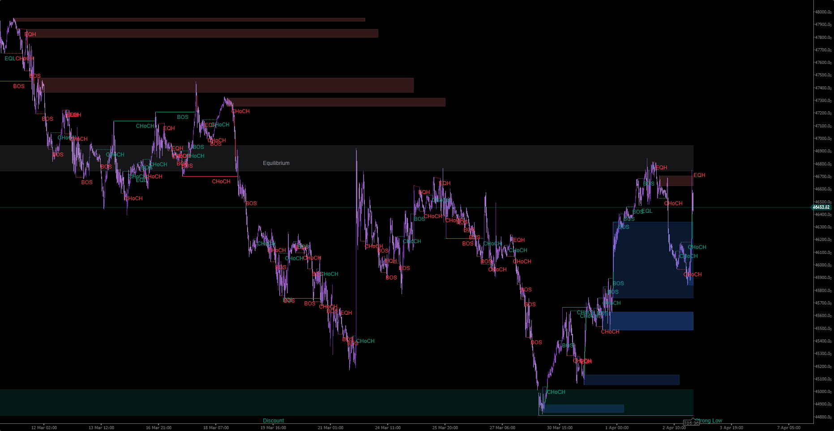This screenshot has width=834, height=431.
Task: Click the 21 Mar 01:00 time axis label
Action: [x=330, y=428]
